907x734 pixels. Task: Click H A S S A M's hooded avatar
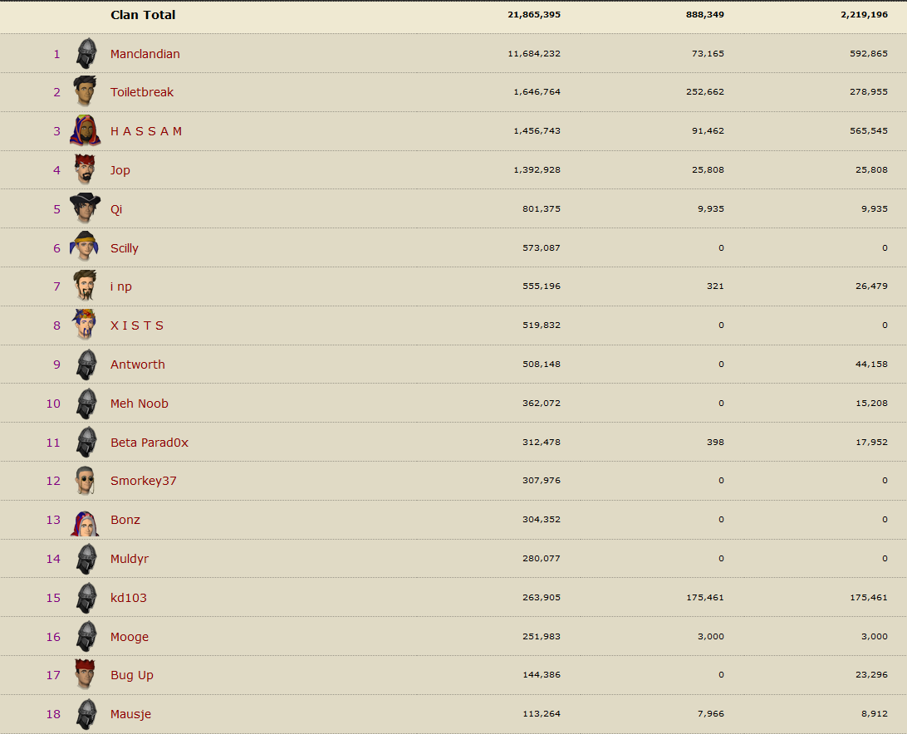pyautogui.click(x=85, y=131)
